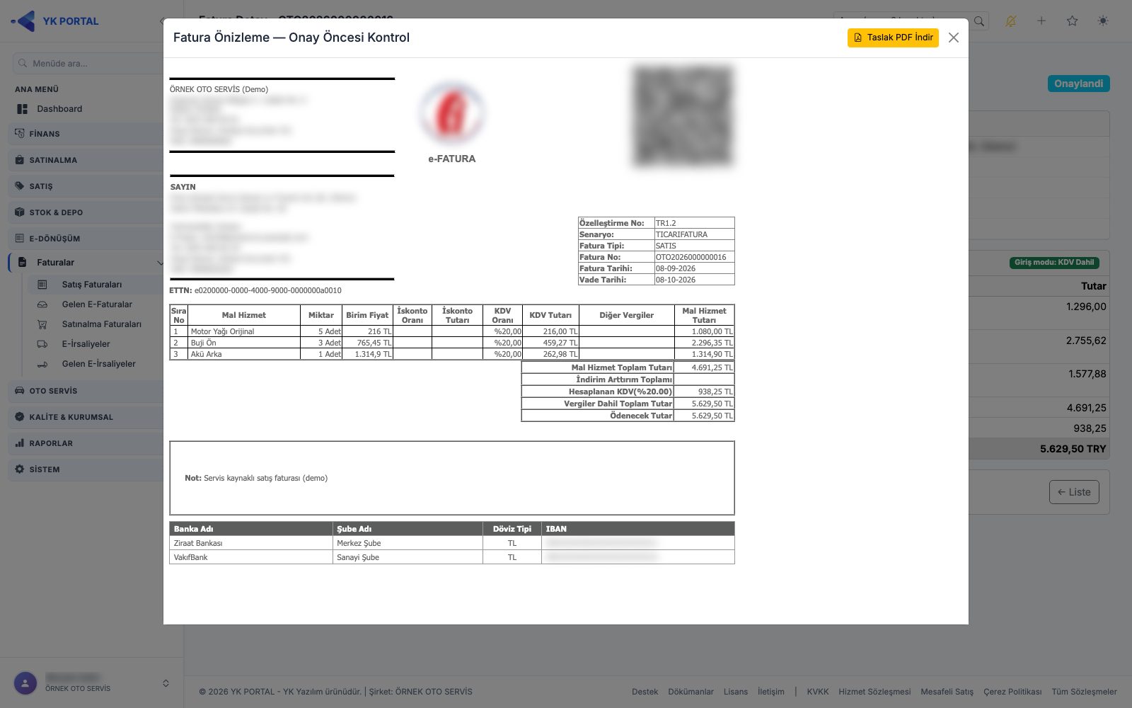
Task: Click the plus icon in header
Action: [x=1041, y=21]
